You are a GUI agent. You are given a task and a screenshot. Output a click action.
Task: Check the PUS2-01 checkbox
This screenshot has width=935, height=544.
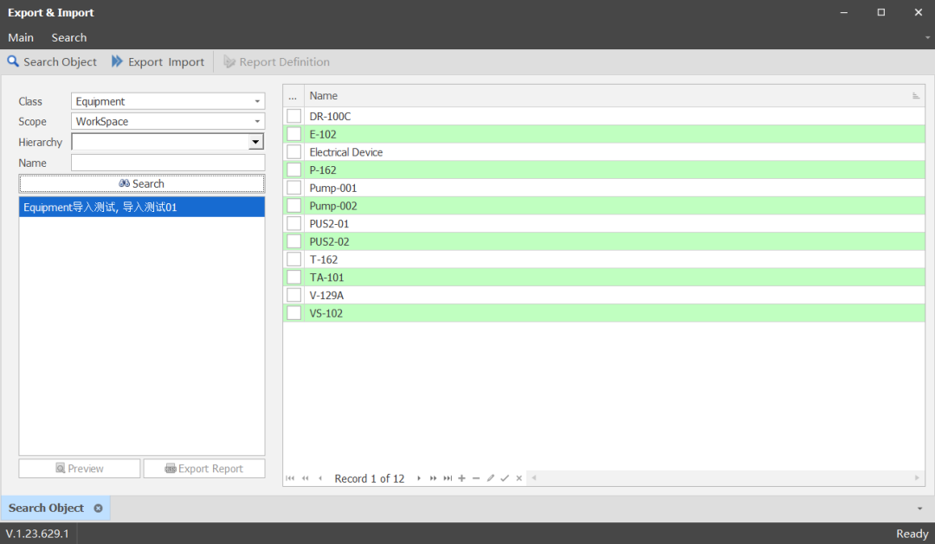click(294, 223)
